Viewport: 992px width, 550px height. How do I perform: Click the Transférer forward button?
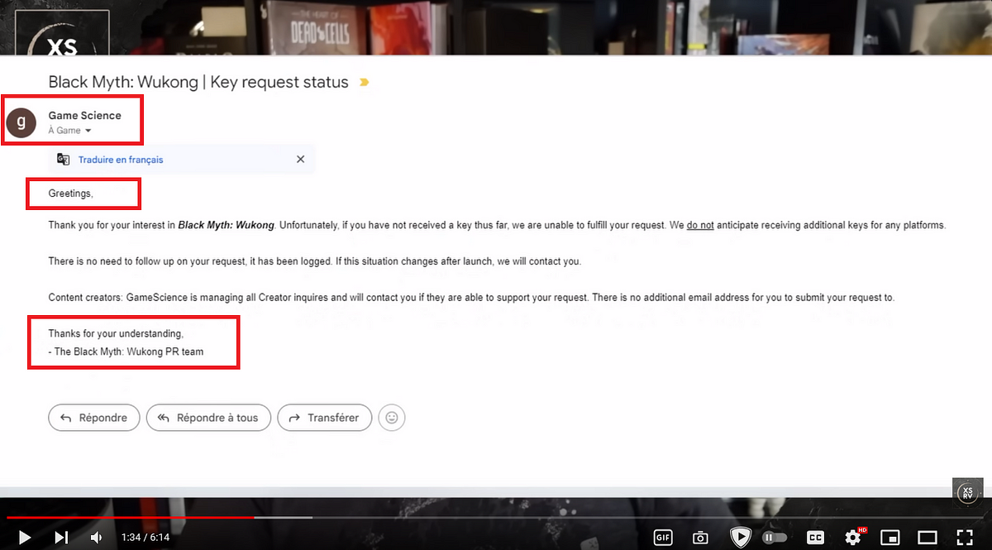point(325,418)
